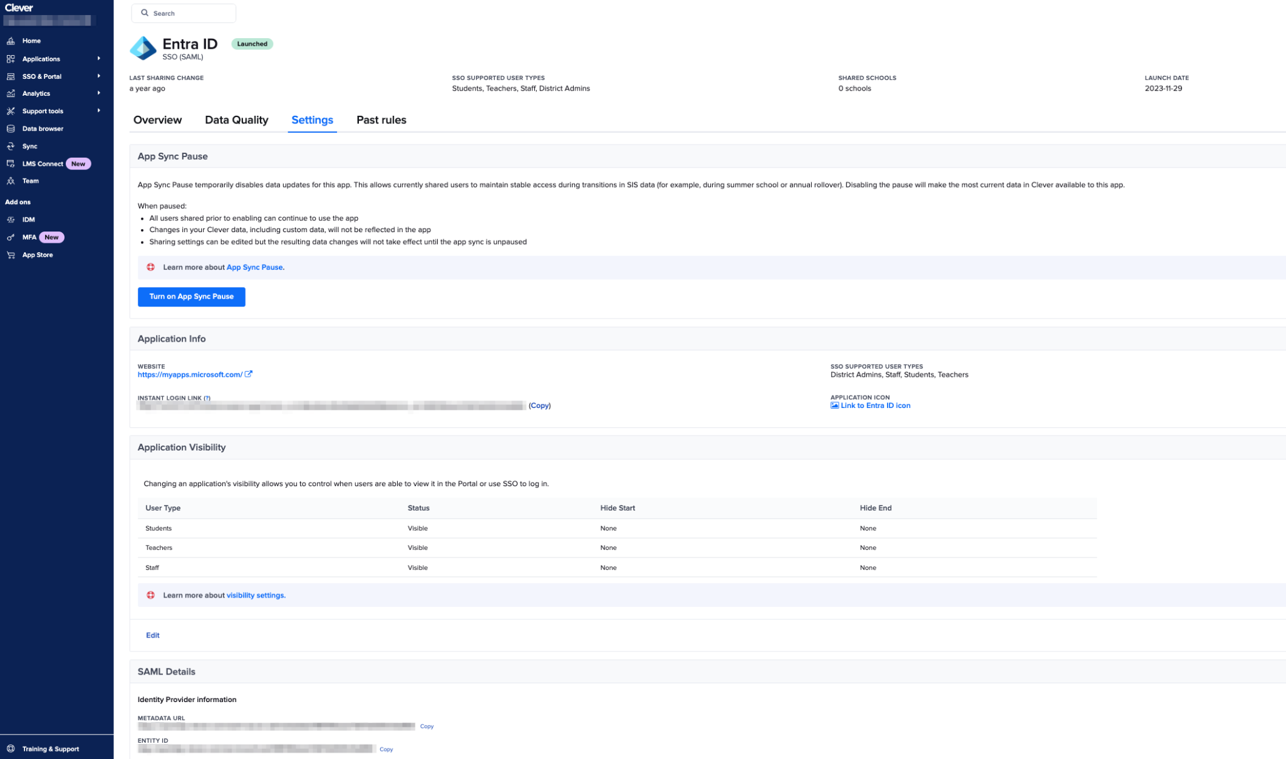Open Training & Support at sidebar bottom
This screenshot has height=759, width=1286.
pos(50,748)
